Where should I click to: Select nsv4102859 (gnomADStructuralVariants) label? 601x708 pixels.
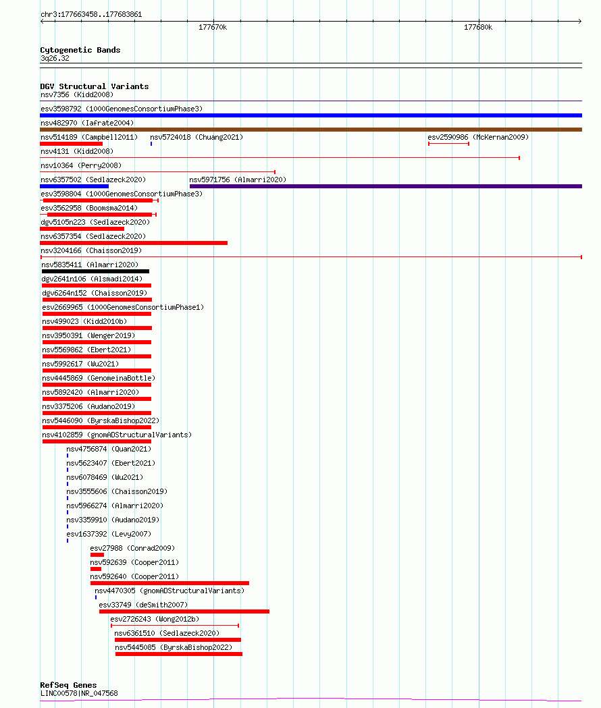pyautogui.click(x=117, y=435)
